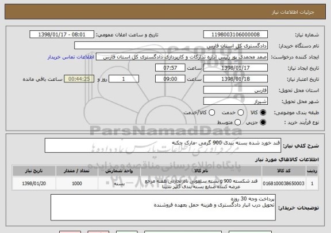Focus the ایجاد کننده درخواست field
This screenshot has height=233, width=331.
(x=182, y=57)
